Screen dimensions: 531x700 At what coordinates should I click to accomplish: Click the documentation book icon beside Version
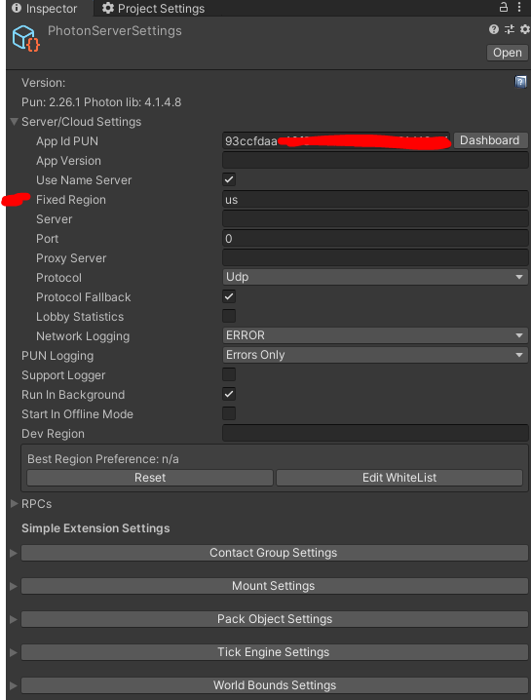coord(520,82)
